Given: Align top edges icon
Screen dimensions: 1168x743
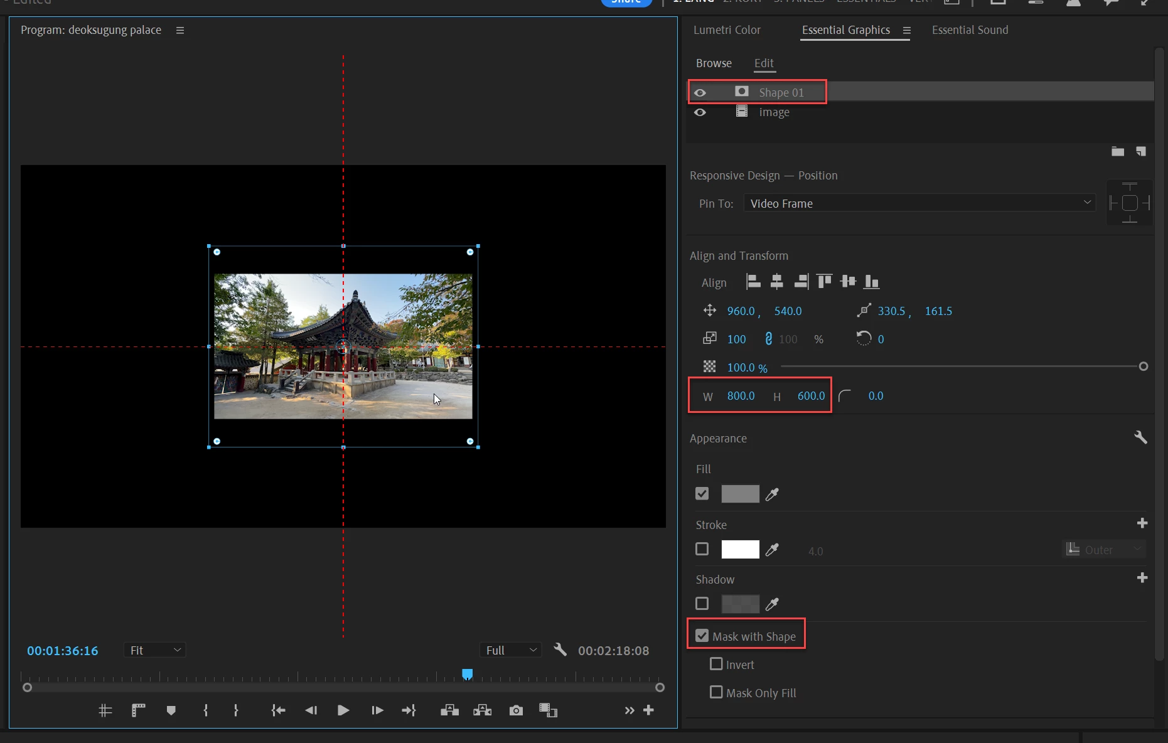Looking at the screenshot, I should click(x=824, y=282).
